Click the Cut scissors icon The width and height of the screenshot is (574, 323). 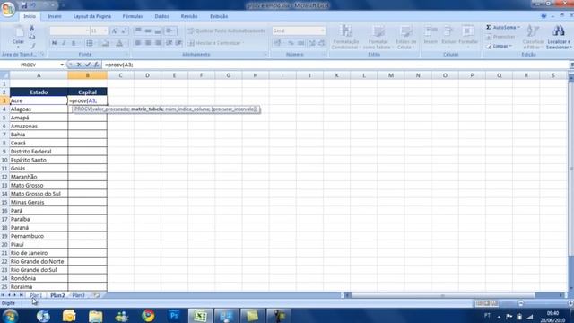click(x=32, y=28)
